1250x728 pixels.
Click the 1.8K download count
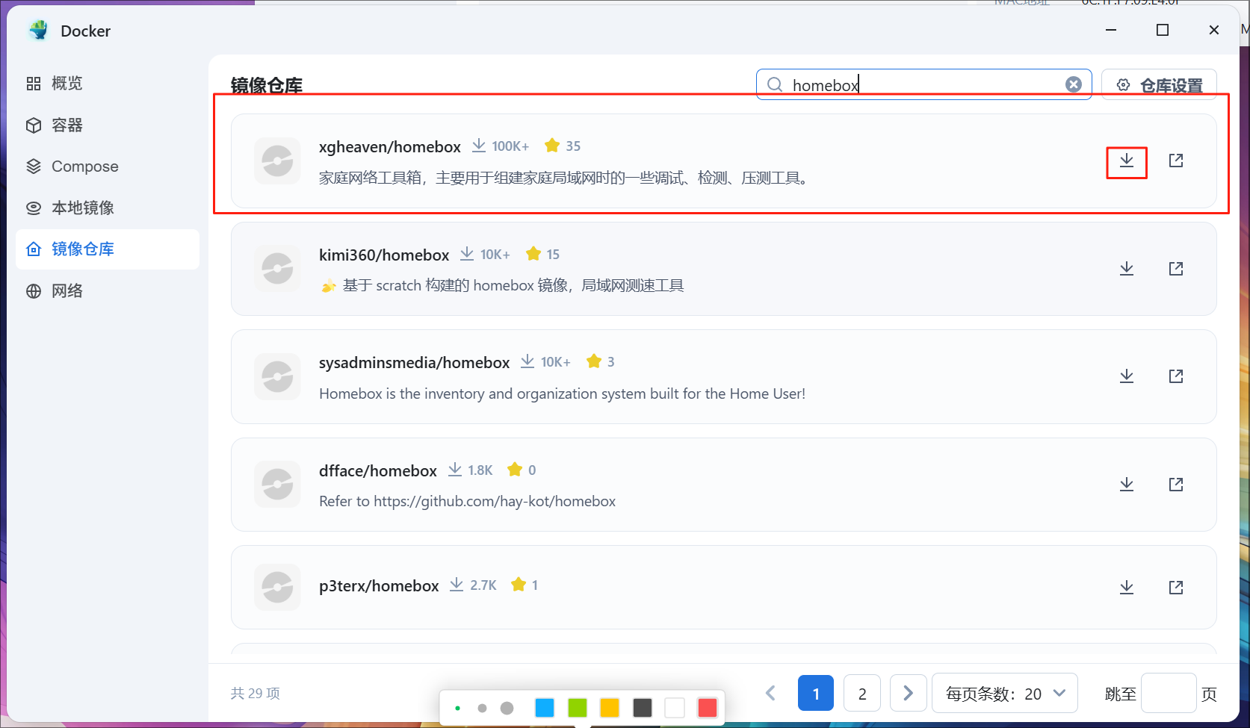[480, 470]
